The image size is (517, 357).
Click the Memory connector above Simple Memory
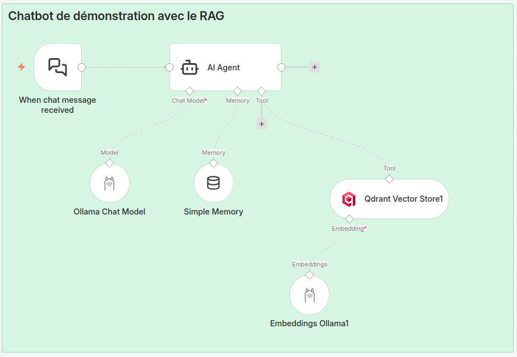(x=213, y=163)
